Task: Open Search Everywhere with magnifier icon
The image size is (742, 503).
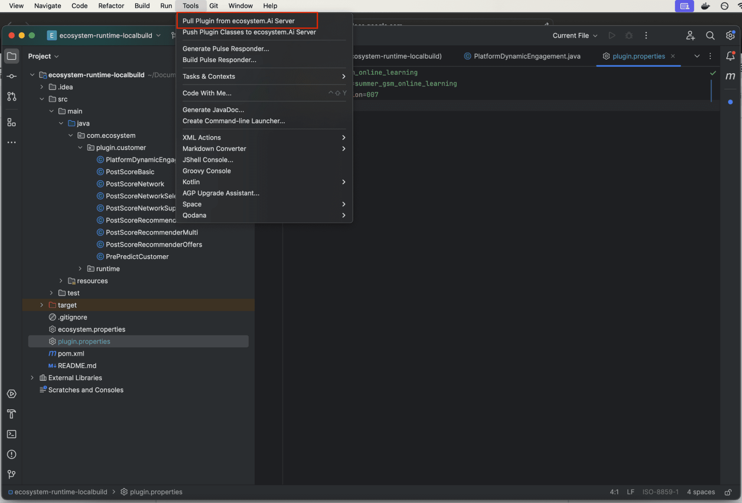Action: click(x=710, y=35)
